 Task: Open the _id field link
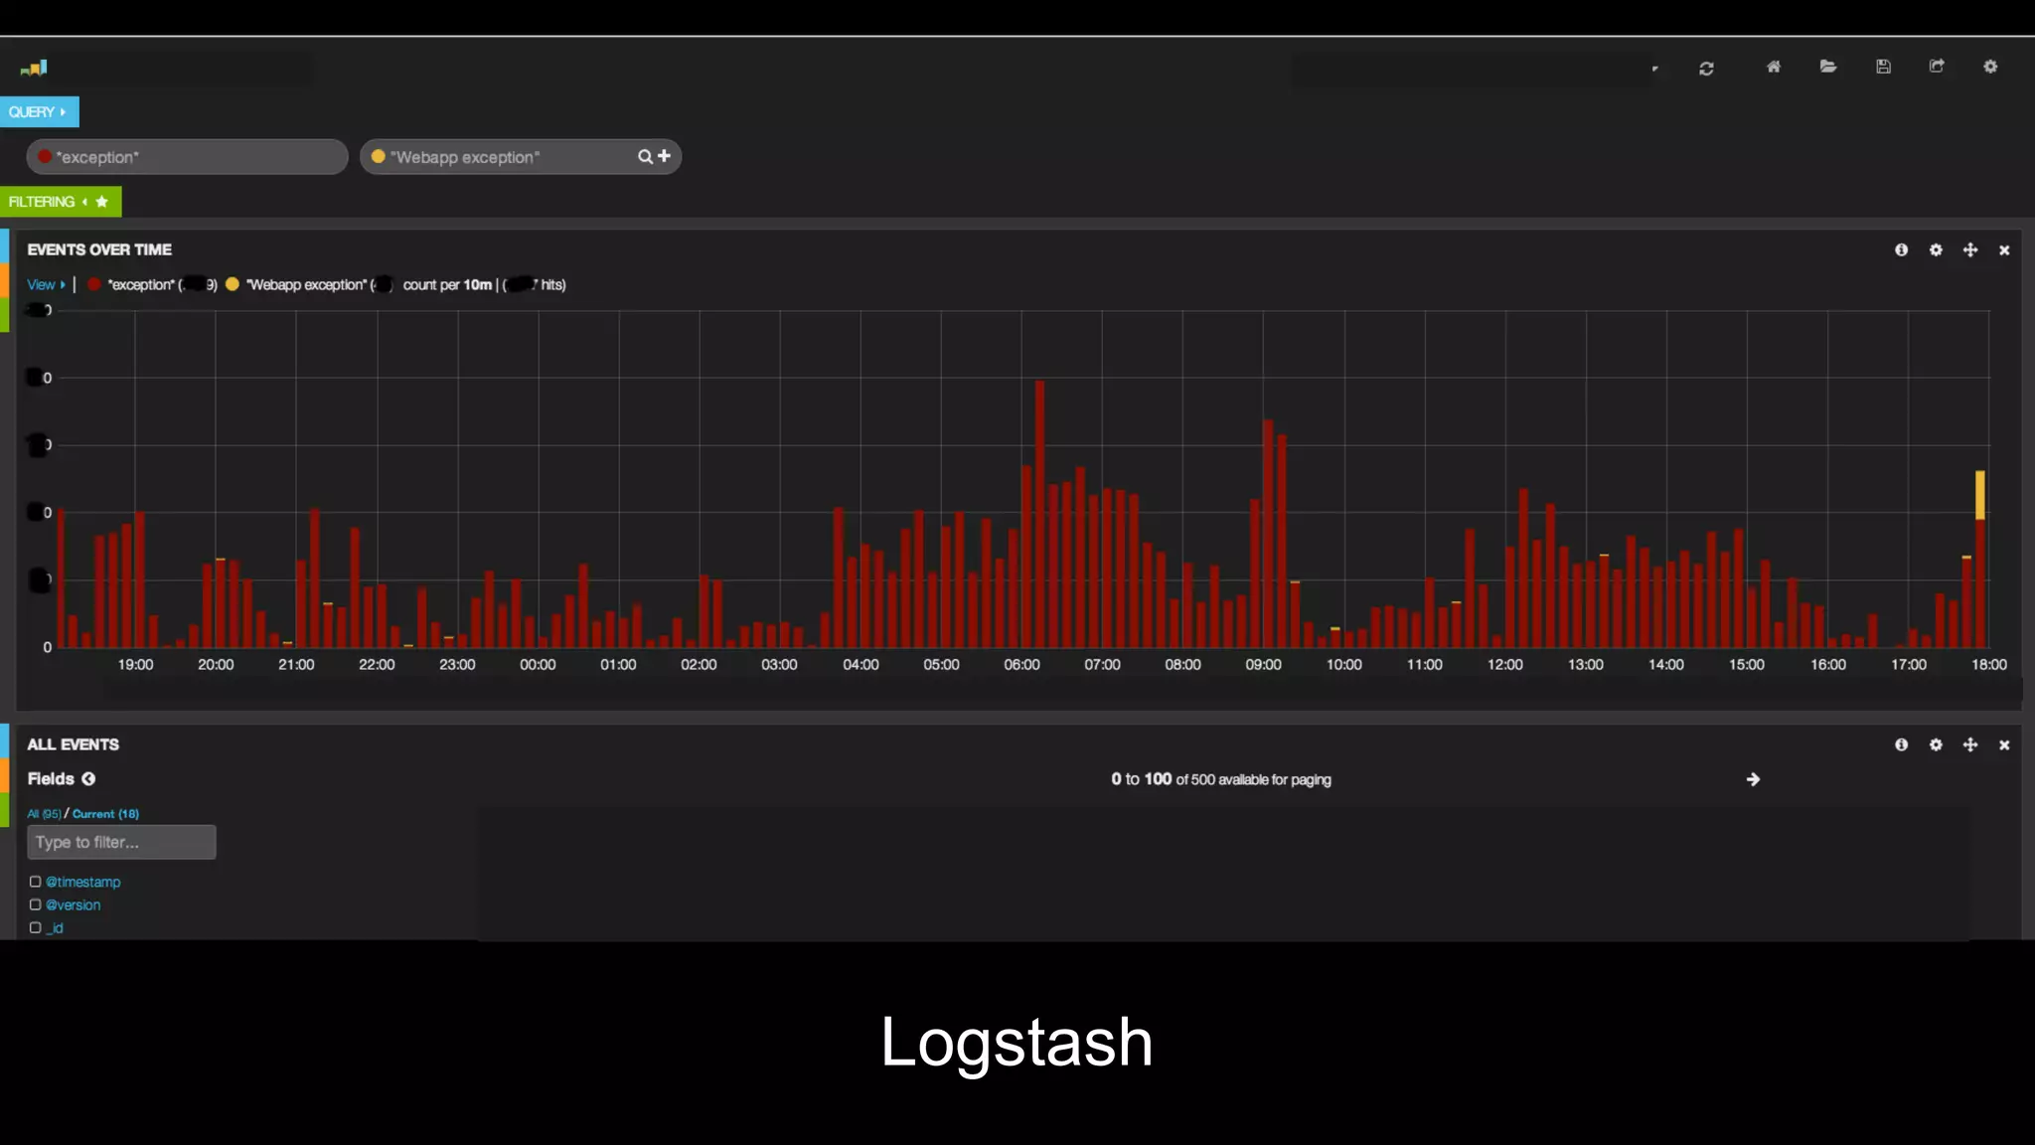click(55, 927)
